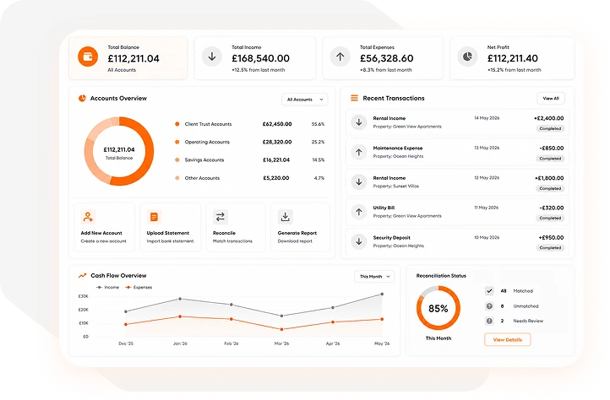Click the Total Expenses £56,328.60 figure
This screenshot has height=400, width=610.
click(386, 58)
